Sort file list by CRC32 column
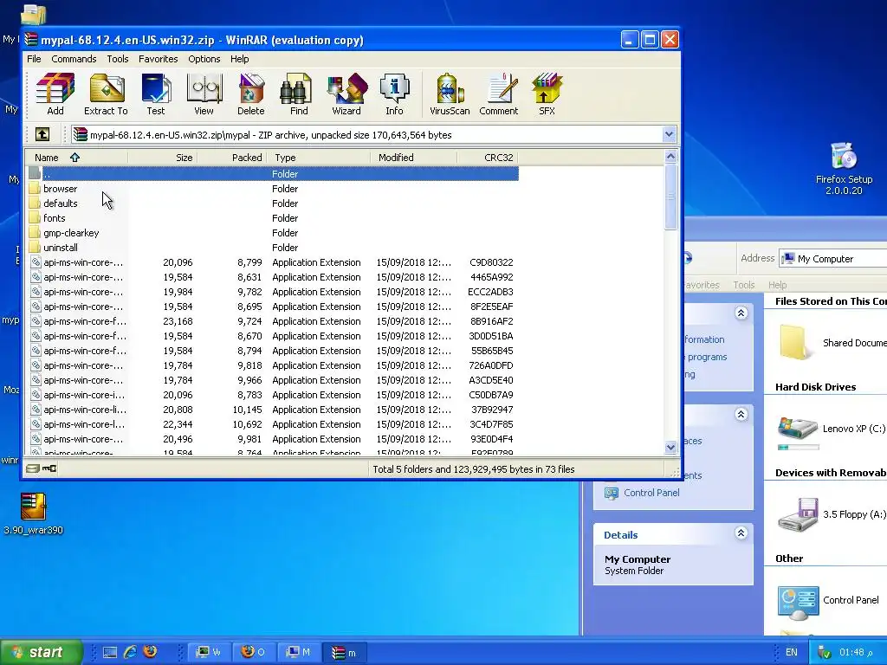This screenshot has height=665, width=887. pyautogui.click(x=488, y=158)
